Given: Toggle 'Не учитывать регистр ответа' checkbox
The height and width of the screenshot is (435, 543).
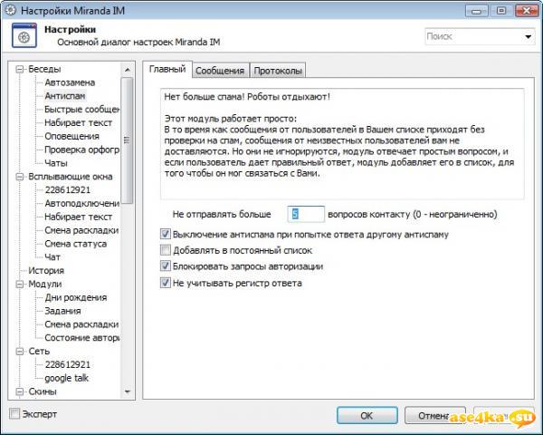Looking at the screenshot, I should click(166, 283).
